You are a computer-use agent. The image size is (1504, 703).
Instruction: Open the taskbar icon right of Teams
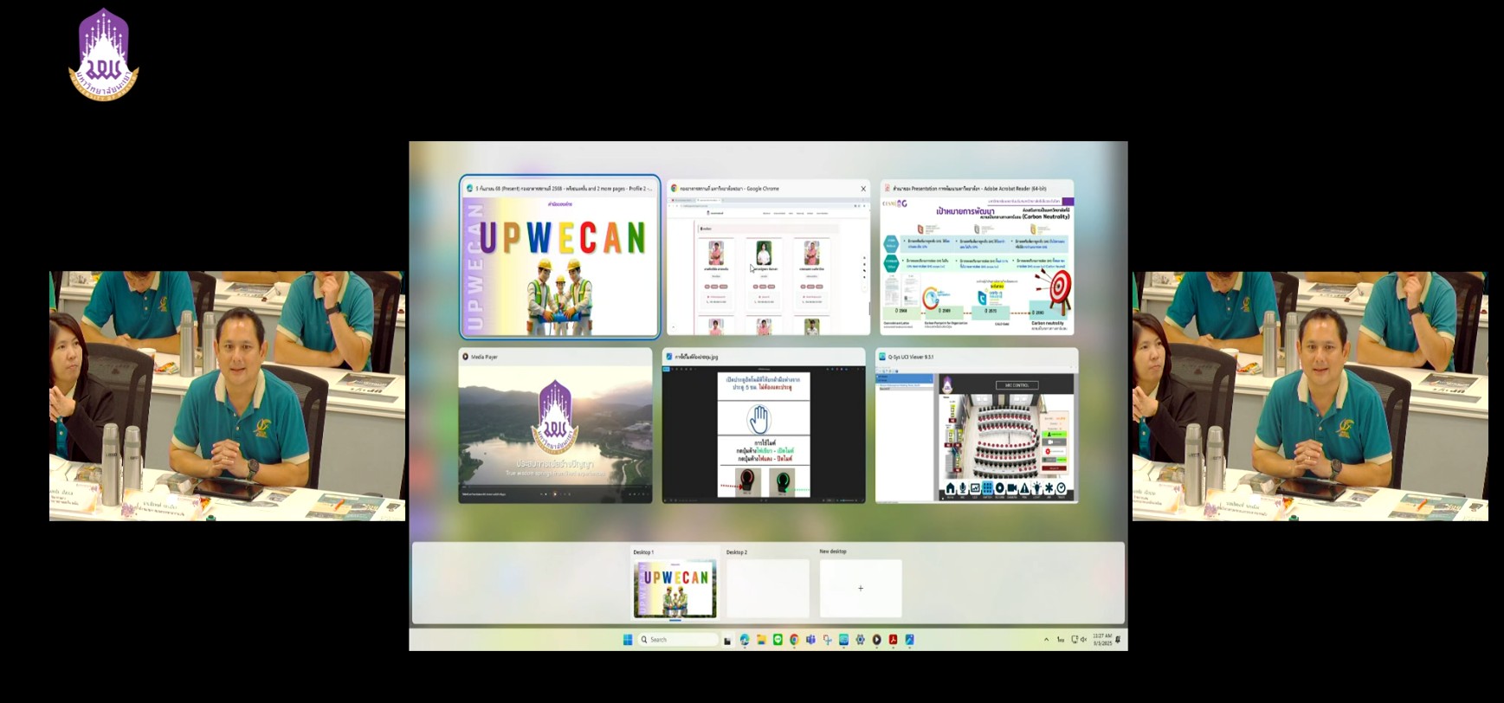click(827, 640)
